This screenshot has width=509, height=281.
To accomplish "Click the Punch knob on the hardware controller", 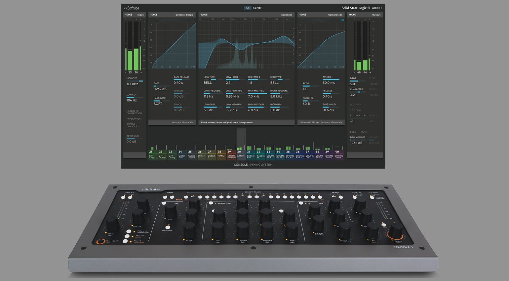I will (x=189, y=230).
